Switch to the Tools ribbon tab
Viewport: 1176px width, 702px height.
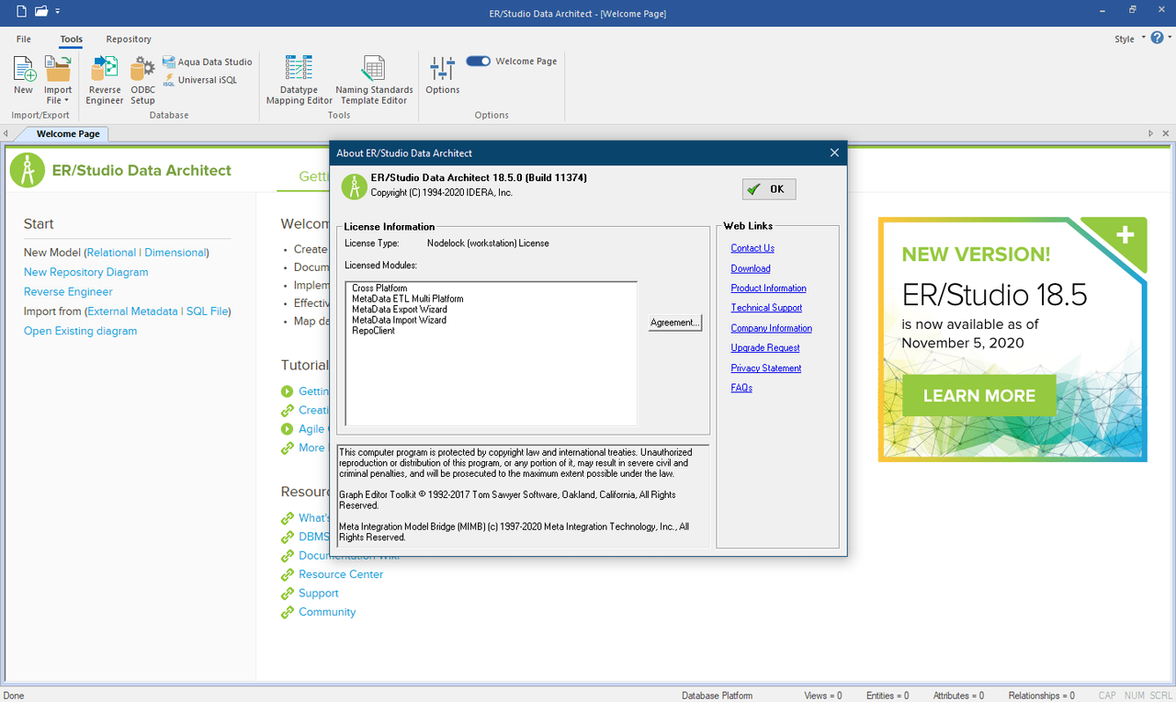coord(71,40)
